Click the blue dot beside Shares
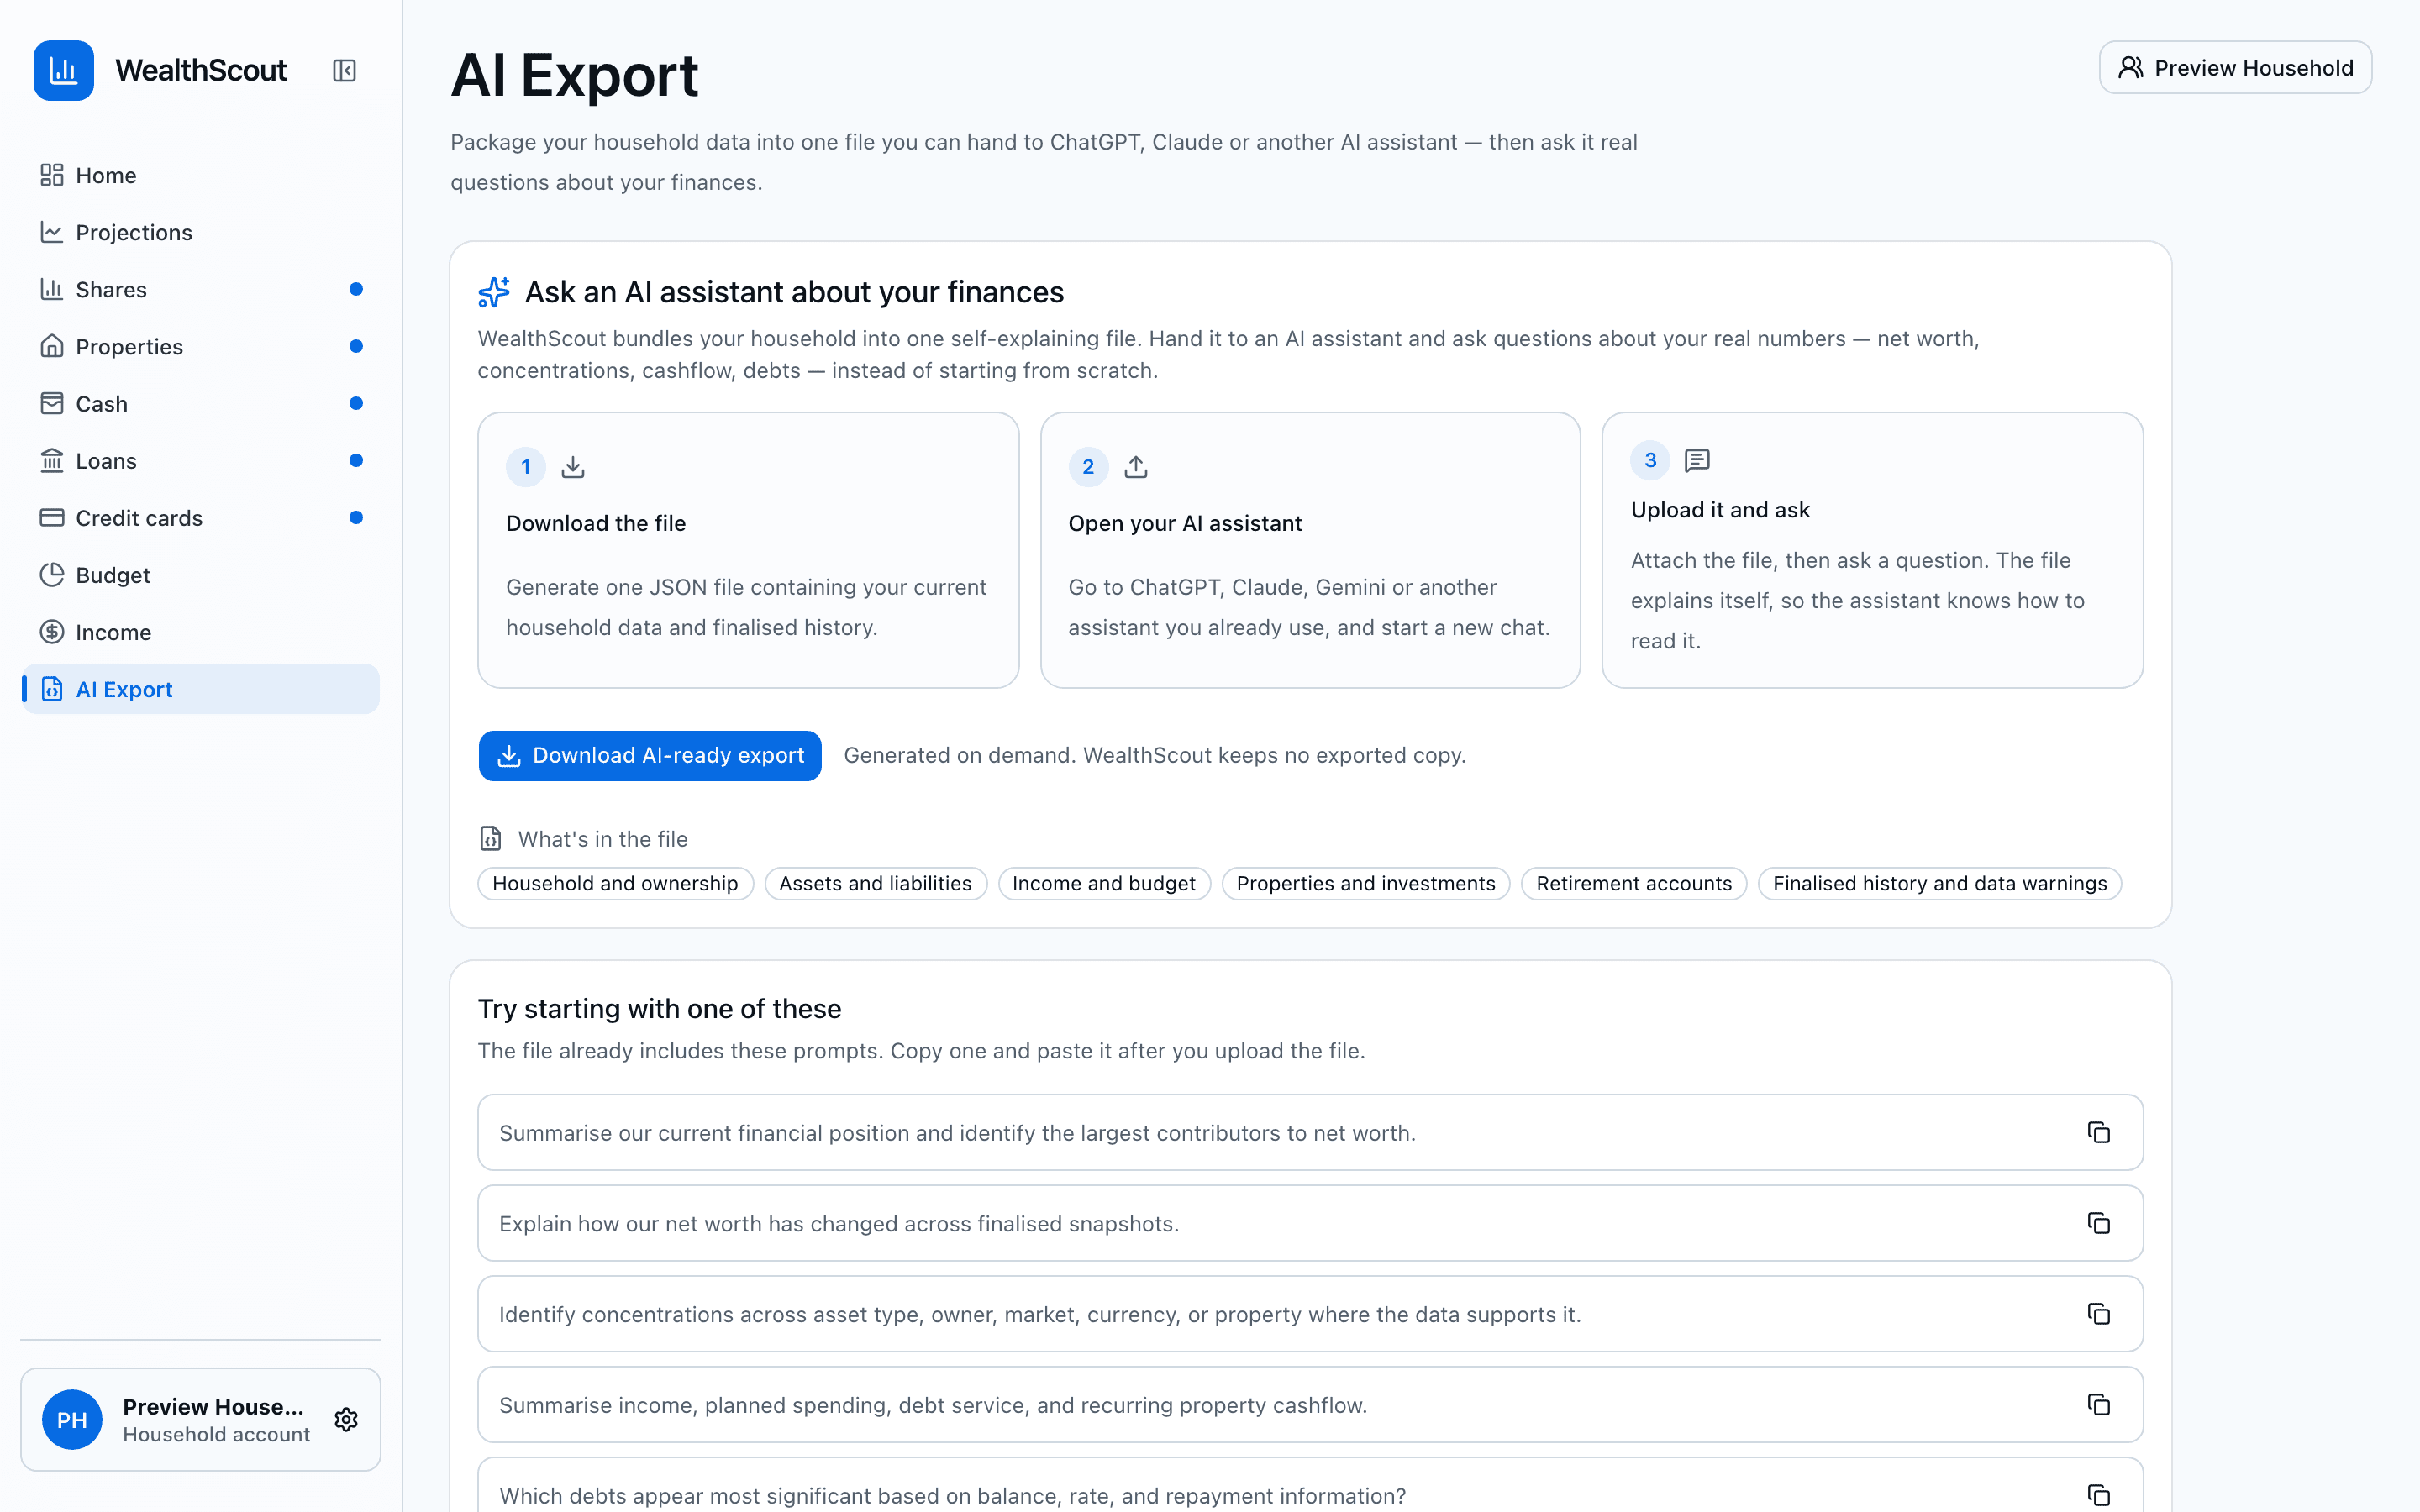 pos(356,289)
